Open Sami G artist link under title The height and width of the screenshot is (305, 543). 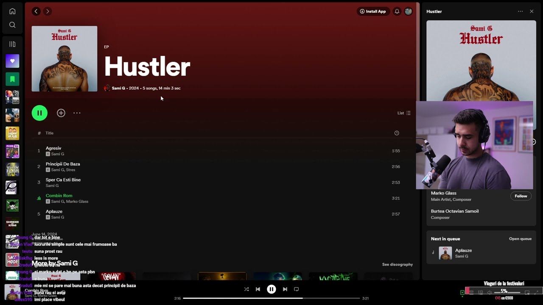[x=118, y=88]
